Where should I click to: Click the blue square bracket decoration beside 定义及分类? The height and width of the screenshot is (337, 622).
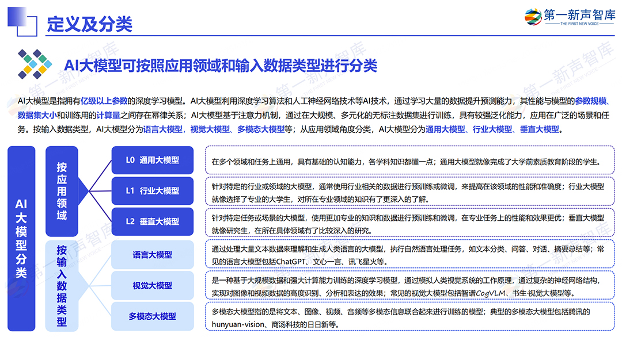click(x=22, y=21)
